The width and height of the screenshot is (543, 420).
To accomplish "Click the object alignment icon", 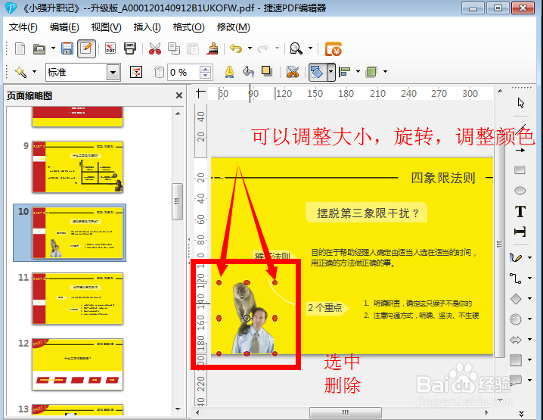I will (345, 72).
